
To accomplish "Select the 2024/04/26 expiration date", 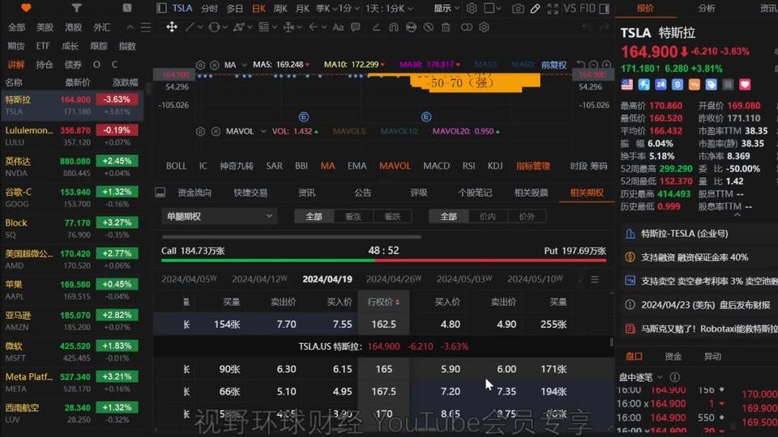I will tap(394, 279).
